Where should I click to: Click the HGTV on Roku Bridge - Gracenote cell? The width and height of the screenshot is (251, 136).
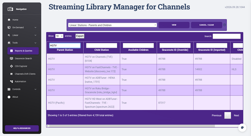tap(101, 90)
